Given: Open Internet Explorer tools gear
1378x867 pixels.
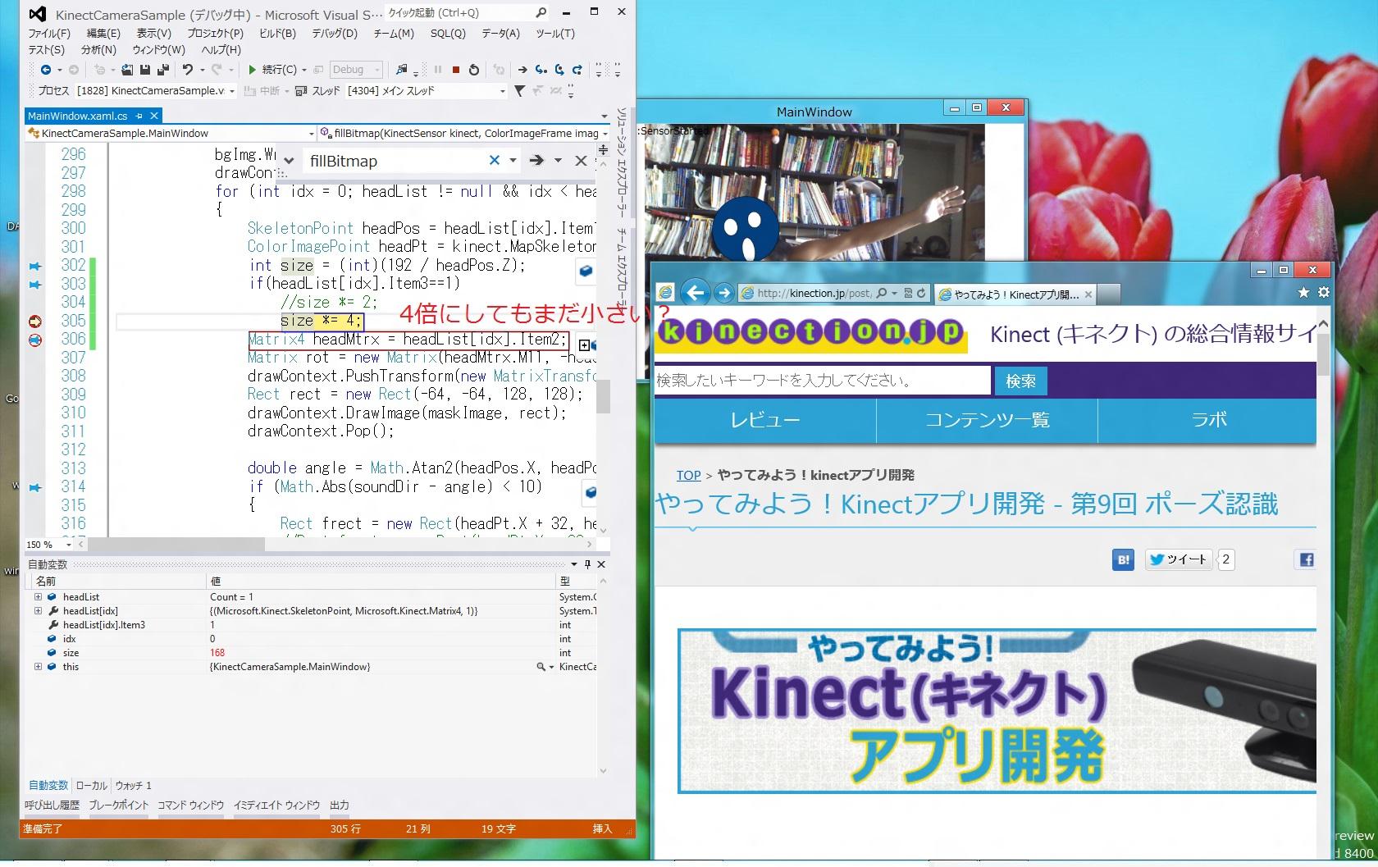Looking at the screenshot, I should coord(1323,292).
